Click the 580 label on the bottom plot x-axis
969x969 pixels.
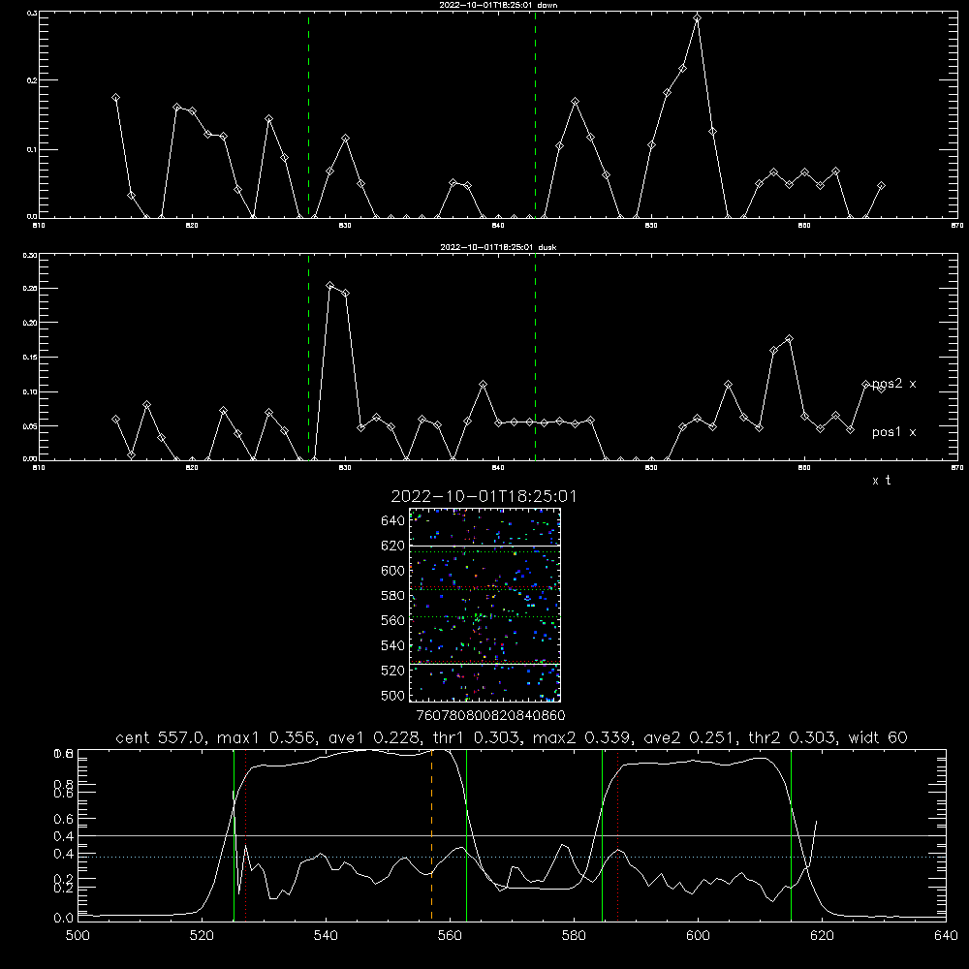point(574,936)
